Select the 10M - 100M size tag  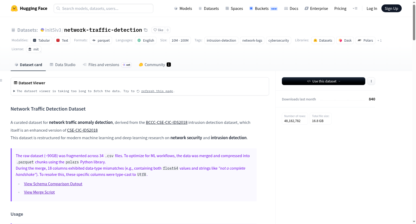(180, 40)
